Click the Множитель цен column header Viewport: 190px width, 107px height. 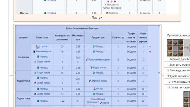78,38
